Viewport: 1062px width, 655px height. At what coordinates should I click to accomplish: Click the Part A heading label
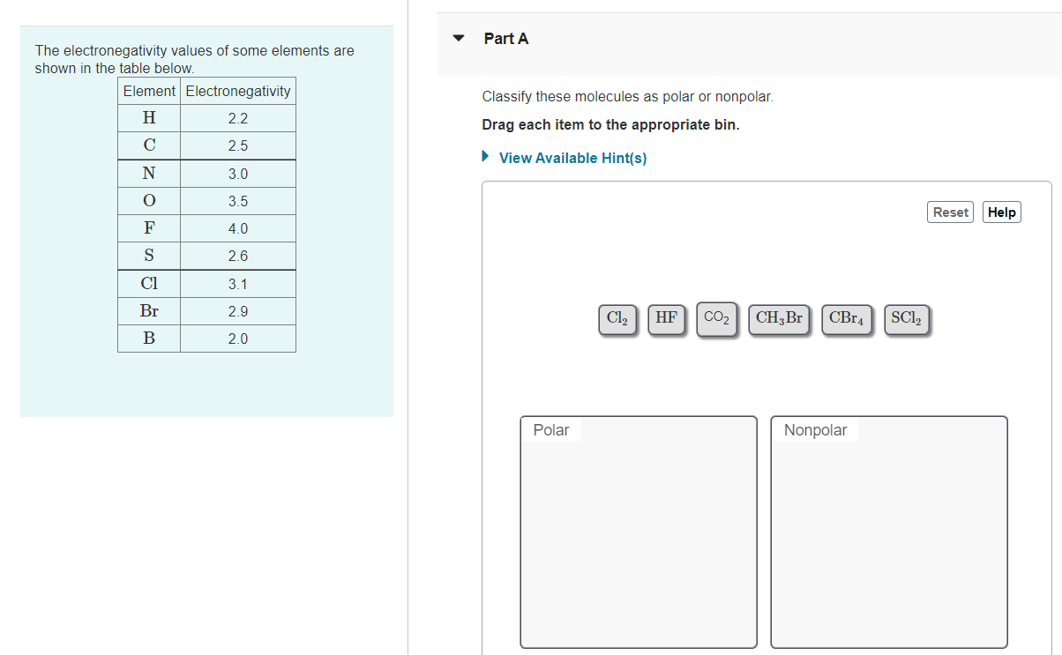tap(506, 38)
